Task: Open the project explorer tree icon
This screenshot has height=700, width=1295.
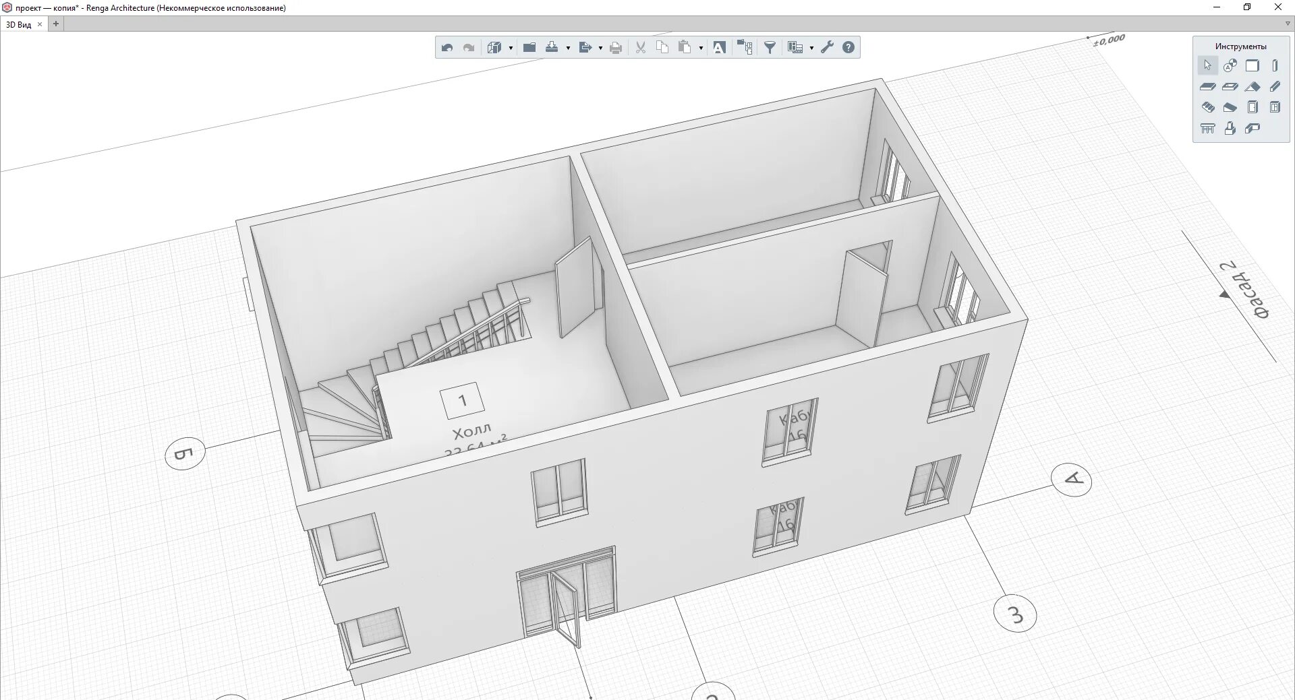Action: tap(745, 47)
